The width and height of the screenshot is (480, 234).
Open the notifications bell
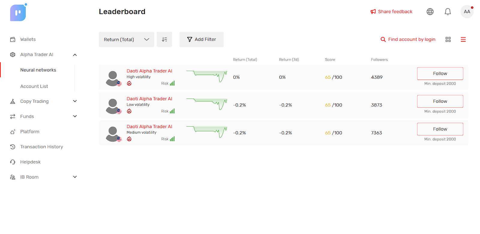(448, 12)
